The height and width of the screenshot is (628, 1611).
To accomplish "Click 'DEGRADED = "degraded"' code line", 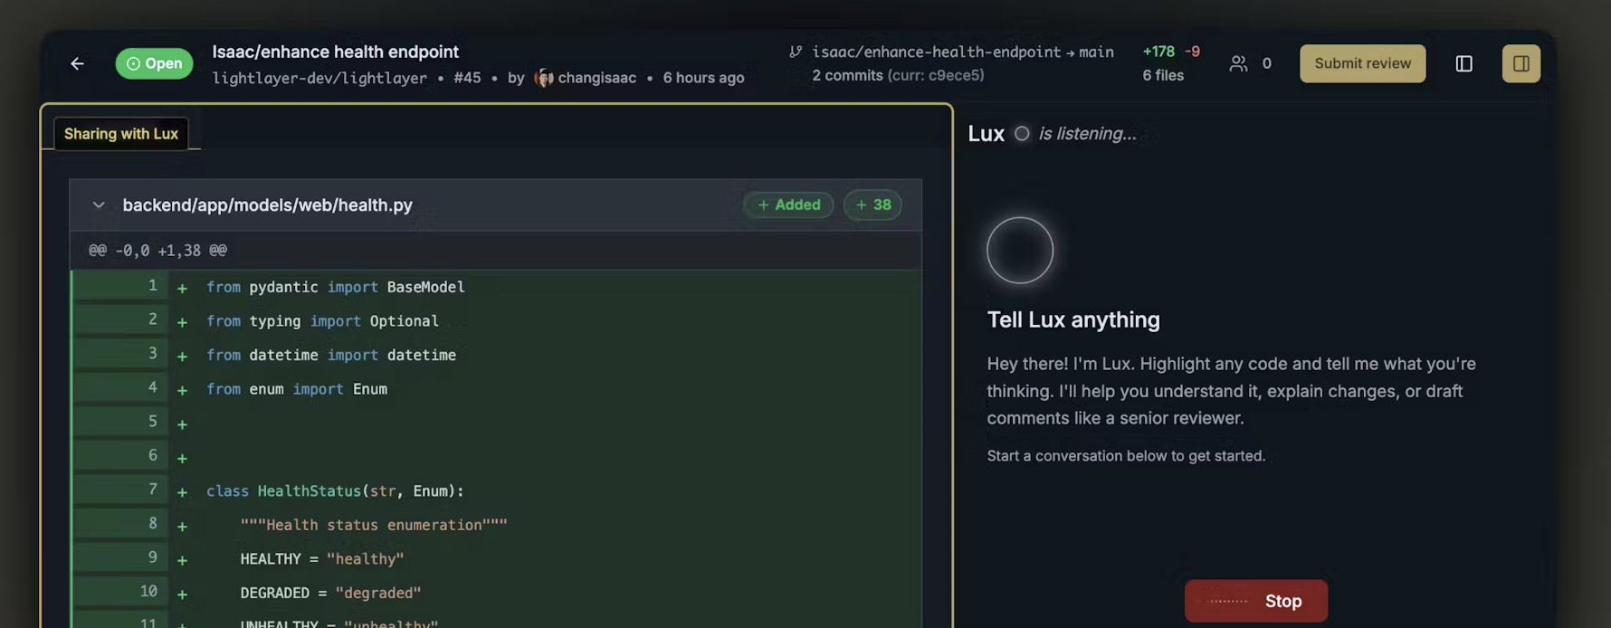I will [330, 594].
